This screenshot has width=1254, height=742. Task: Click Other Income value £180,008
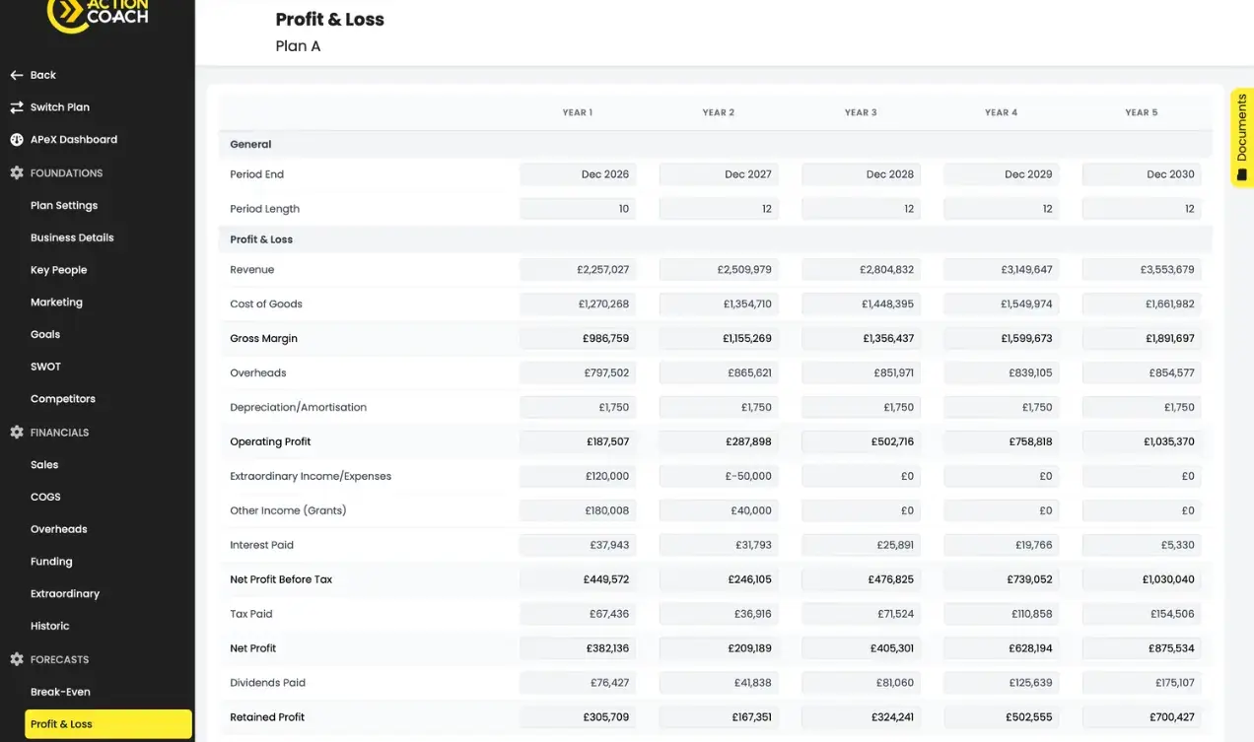[x=578, y=511]
